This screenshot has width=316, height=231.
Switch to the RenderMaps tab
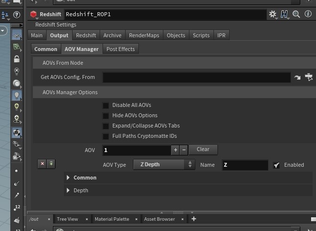point(144,35)
